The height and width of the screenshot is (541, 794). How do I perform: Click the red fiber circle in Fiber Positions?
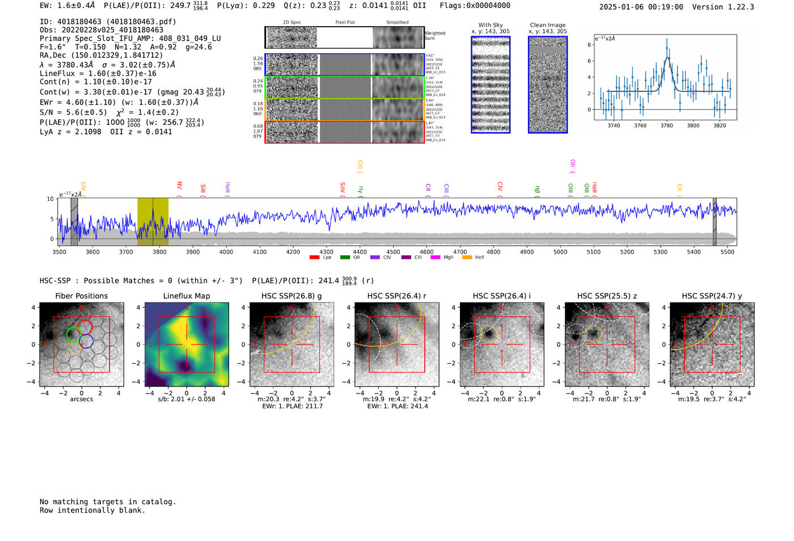(x=85, y=328)
